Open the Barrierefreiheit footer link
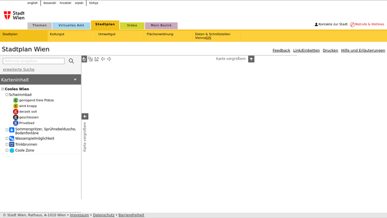The width and height of the screenshot is (387, 218). pos(131,215)
